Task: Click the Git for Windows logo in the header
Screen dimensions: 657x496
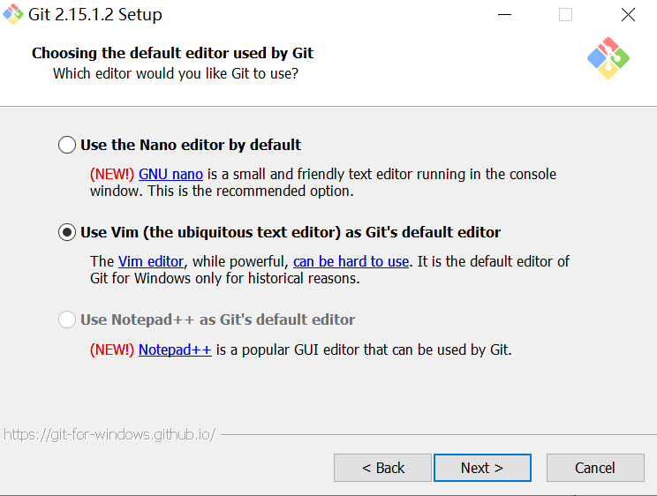Action: coord(608,58)
